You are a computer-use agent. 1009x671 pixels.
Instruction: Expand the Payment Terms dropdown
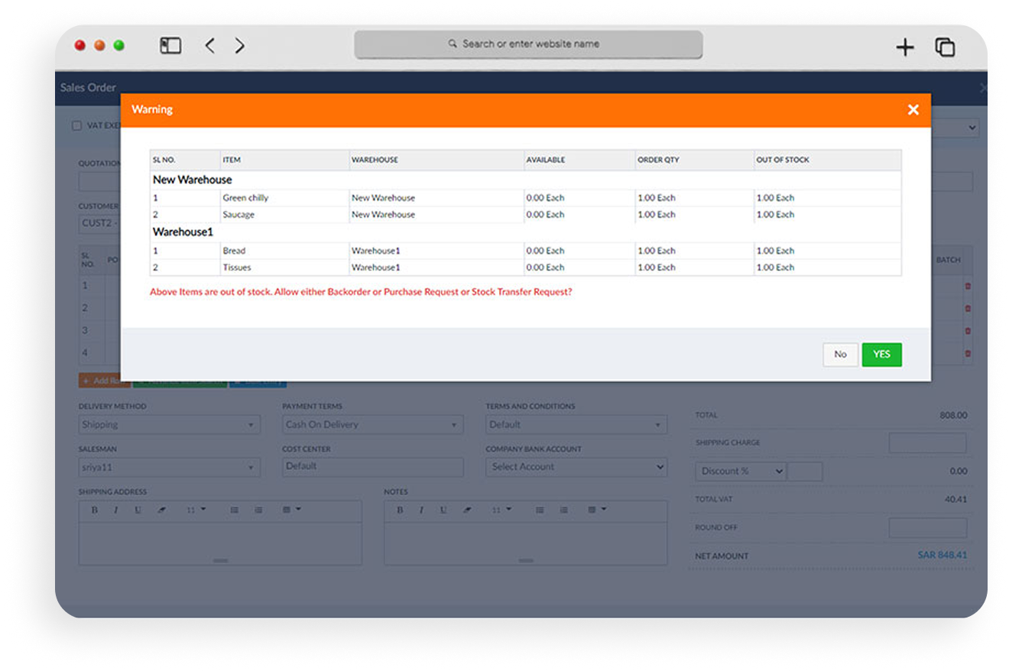click(372, 425)
